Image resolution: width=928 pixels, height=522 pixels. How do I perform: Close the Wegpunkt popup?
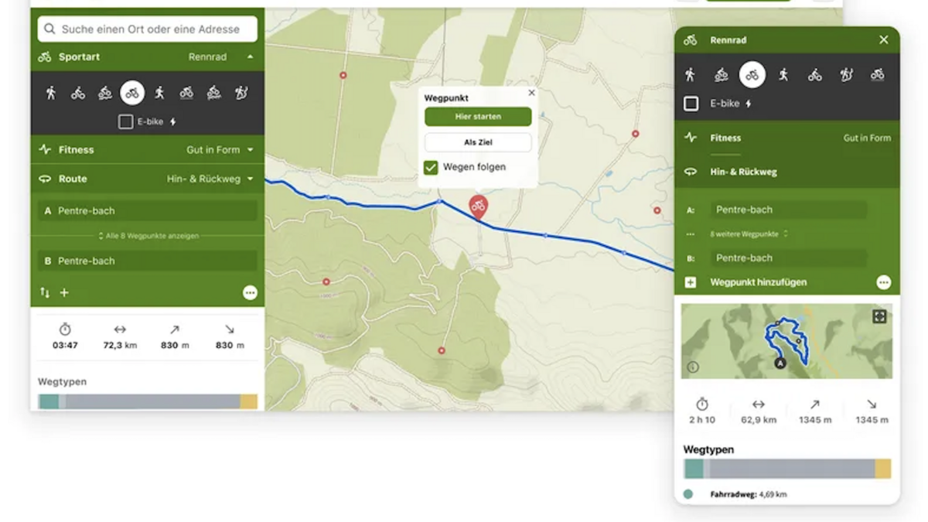tap(531, 93)
